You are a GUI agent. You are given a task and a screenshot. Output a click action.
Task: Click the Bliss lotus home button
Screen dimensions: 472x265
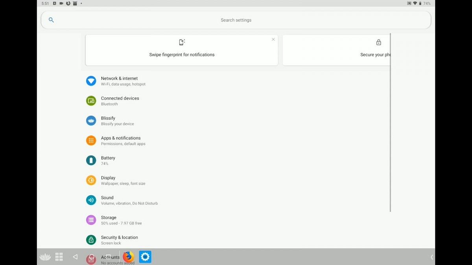45,257
